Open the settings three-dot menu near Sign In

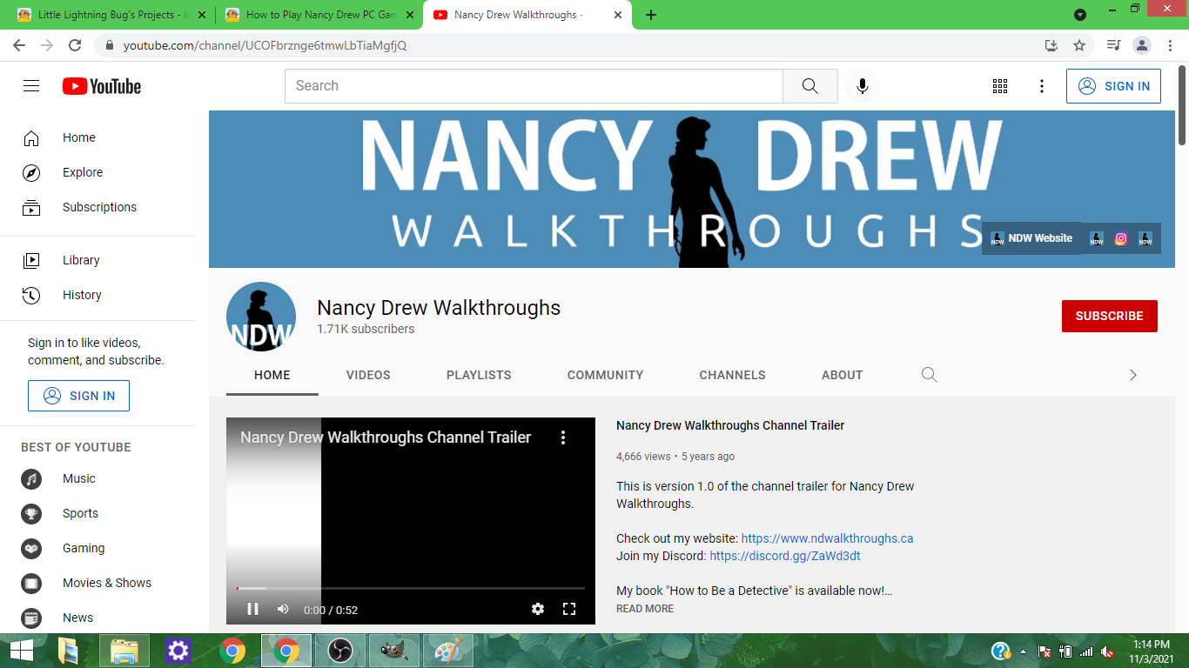pyautogui.click(x=1042, y=86)
